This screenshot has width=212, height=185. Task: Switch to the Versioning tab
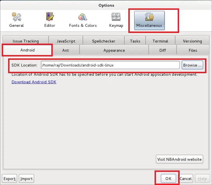point(192,40)
